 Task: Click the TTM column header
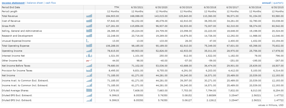pos(117,7)
